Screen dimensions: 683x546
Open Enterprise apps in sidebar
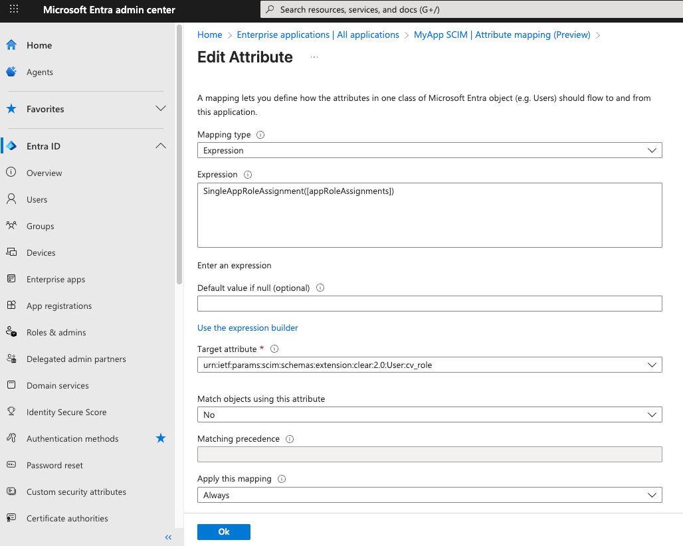[x=56, y=279]
